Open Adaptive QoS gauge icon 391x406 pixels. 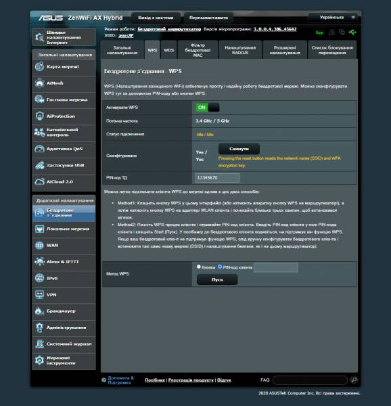tap(39, 149)
